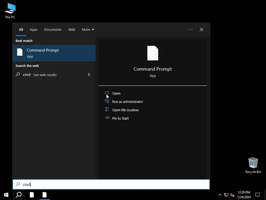Open the taskbar clock and date
The width and height of the screenshot is (266, 200).
coord(244,195)
